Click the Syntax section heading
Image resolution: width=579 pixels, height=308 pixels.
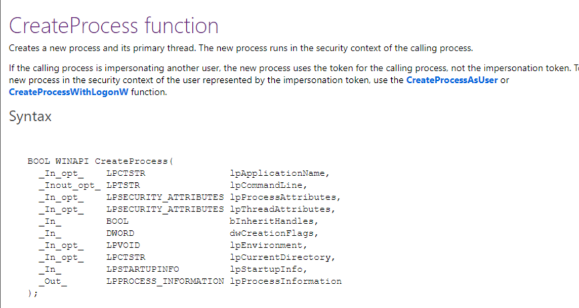point(30,117)
